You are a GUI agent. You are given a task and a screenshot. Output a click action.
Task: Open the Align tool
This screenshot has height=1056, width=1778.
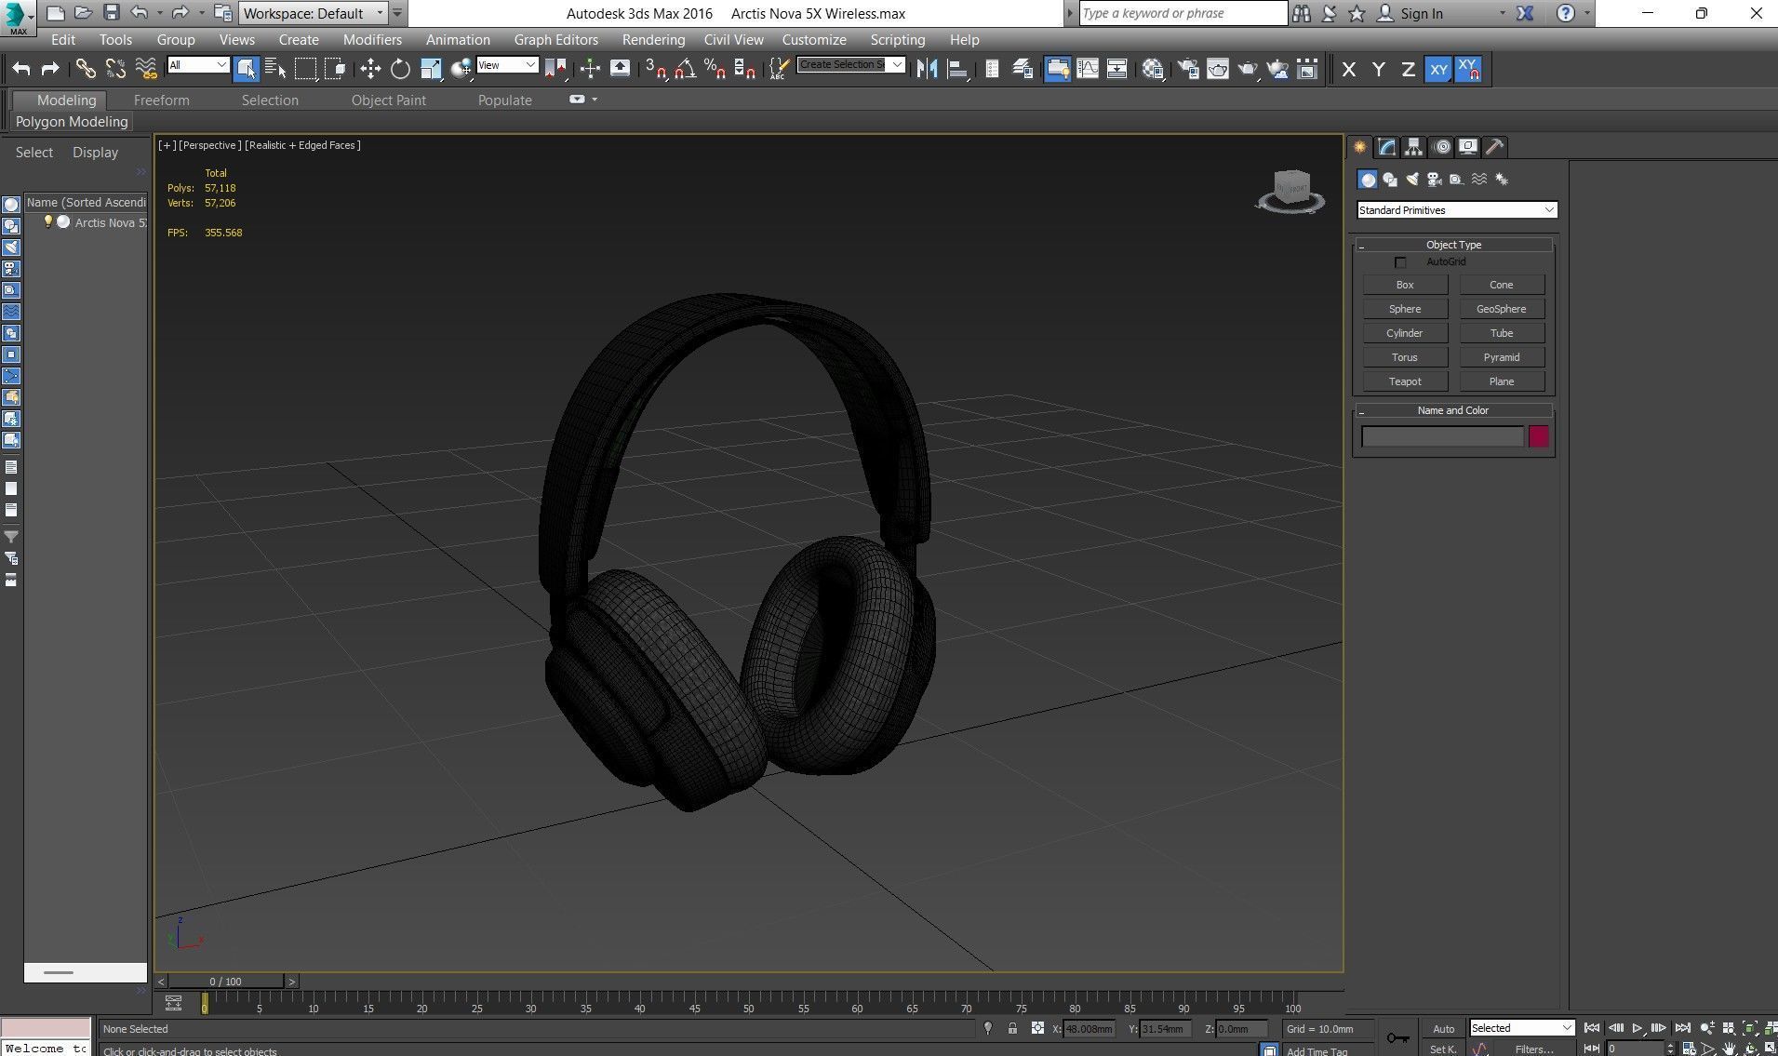[956, 69]
